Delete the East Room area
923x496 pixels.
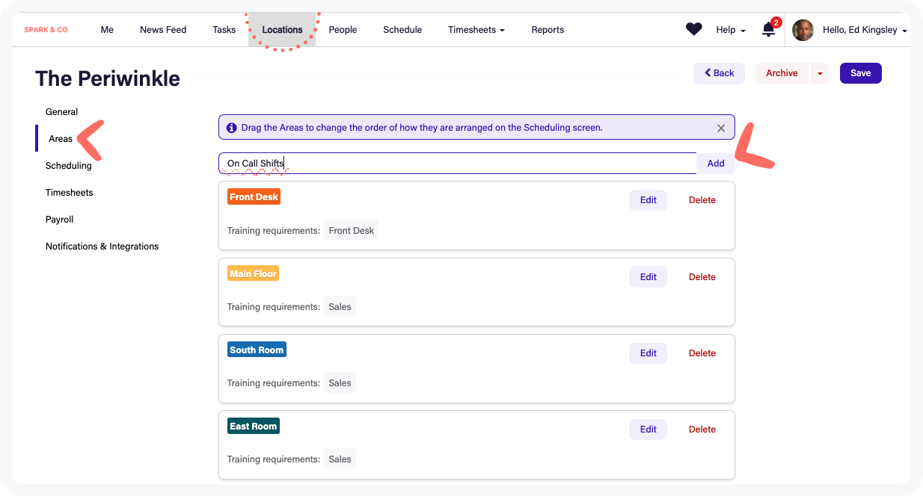click(702, 429)
